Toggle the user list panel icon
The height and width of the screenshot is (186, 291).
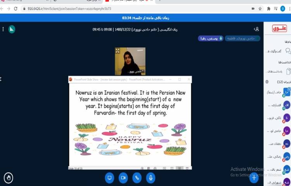pyautogui.click(x=256, y=29)
